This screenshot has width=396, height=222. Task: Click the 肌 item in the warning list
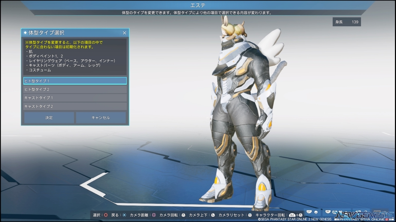[29, 52]
